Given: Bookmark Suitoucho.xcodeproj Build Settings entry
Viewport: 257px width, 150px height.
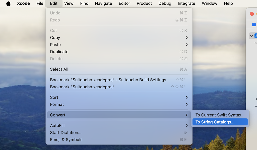Looking at the screenshot, I should [x=108, y=80].
